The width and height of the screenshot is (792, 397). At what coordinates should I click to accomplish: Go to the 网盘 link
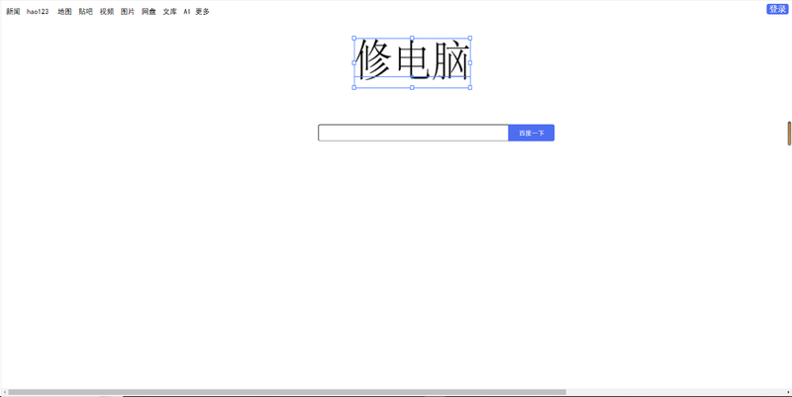pyautogui.click(x=148, y=12)
